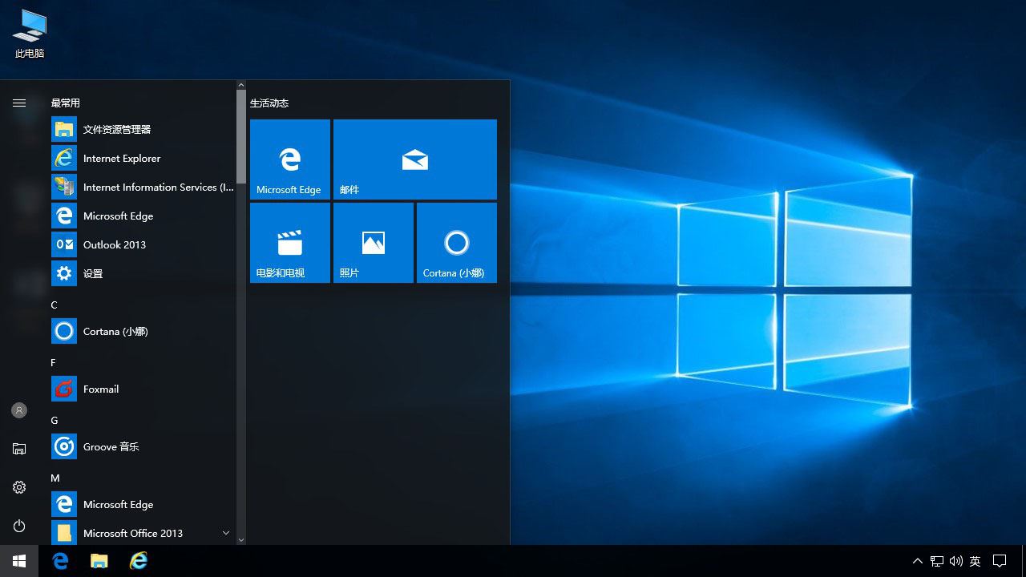Open File Explorer (文件资源管理器) from most used list
The width and height of the screenshot is (1026, 577).
point(143,129)
